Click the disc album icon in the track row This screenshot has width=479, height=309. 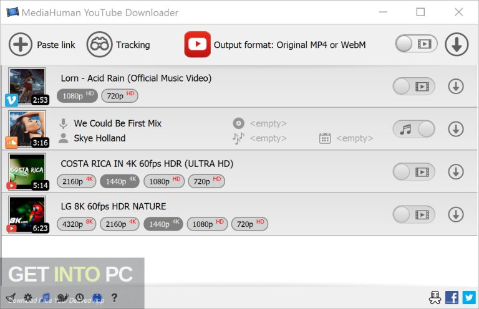[x=239, y=123]
